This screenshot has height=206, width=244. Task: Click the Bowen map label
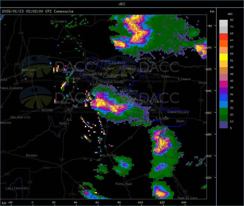point(180,121)
